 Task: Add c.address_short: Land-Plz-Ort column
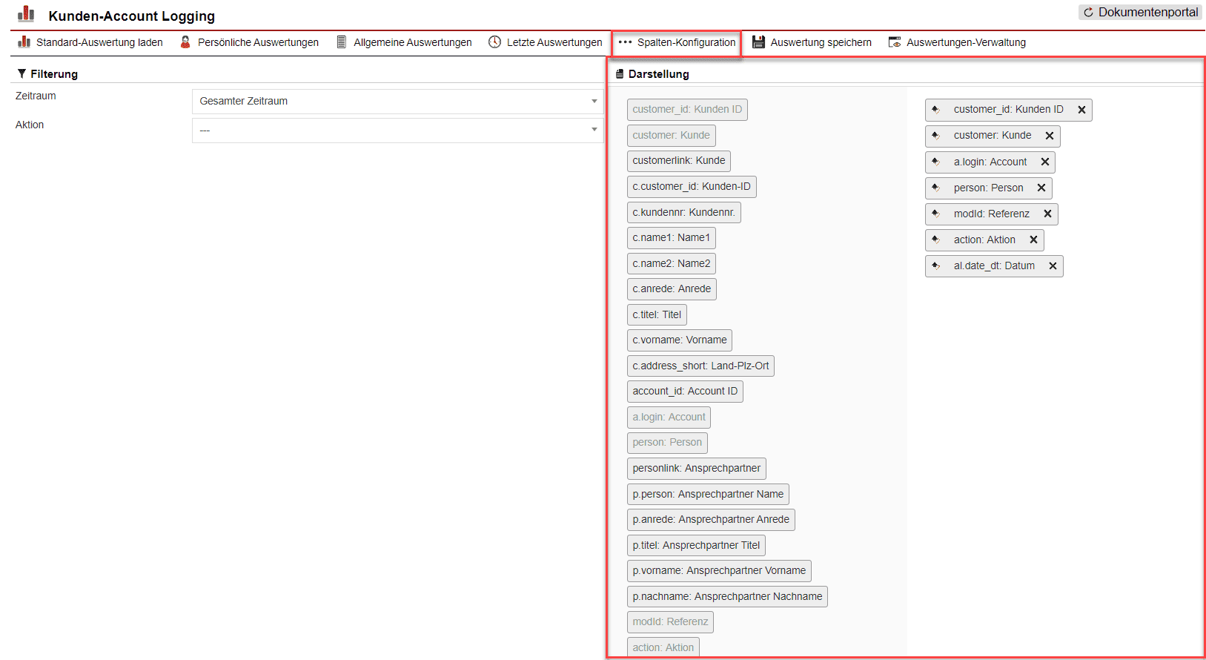click(x=700, y=366)
